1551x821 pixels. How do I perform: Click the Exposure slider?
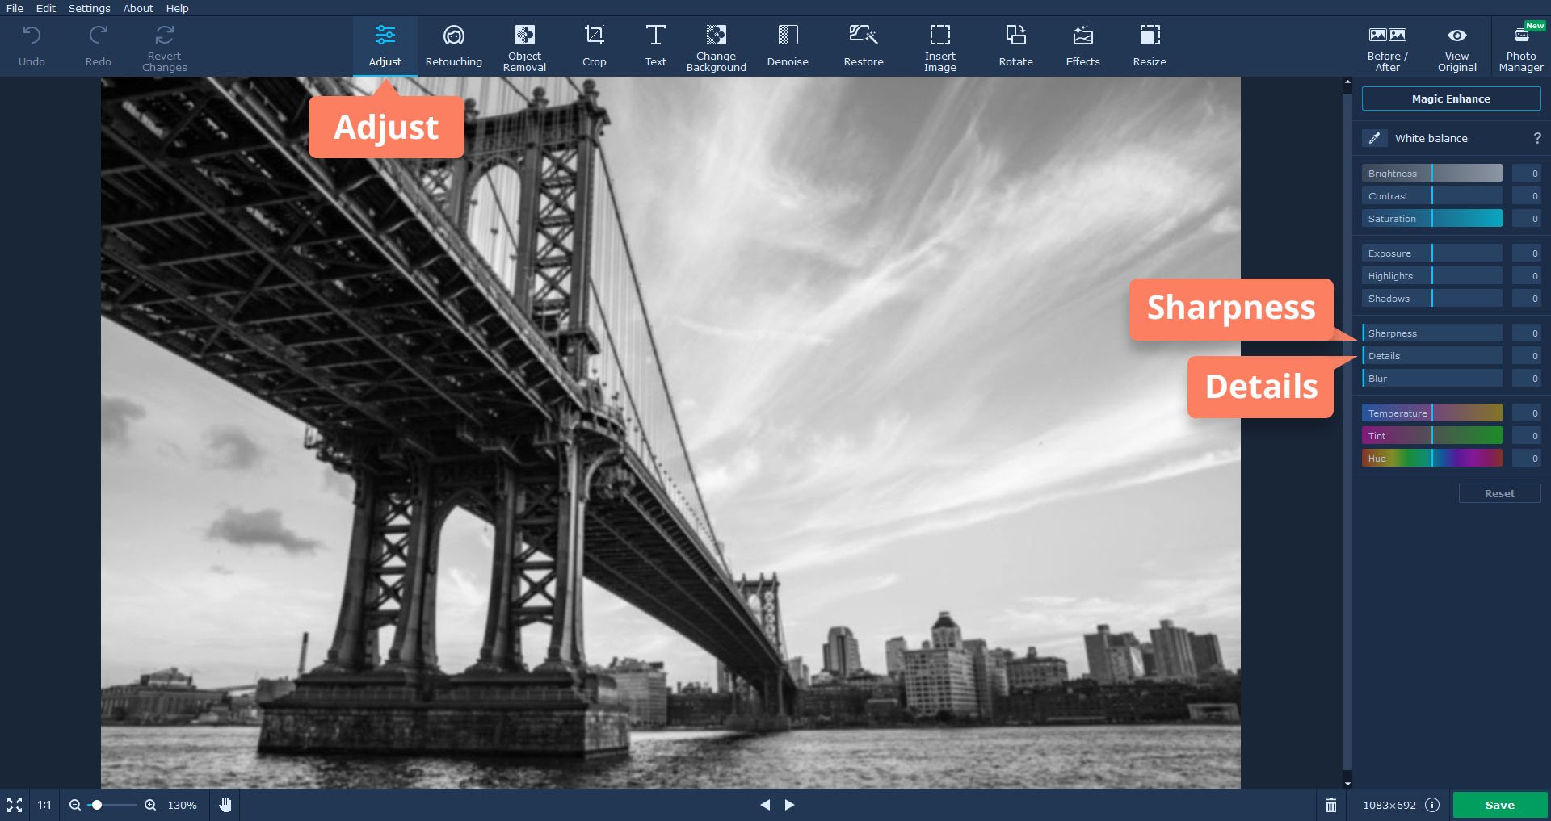pos(1432,253)
